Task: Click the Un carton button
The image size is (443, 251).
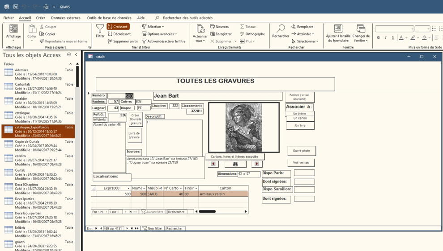Action: pos(300,119)
